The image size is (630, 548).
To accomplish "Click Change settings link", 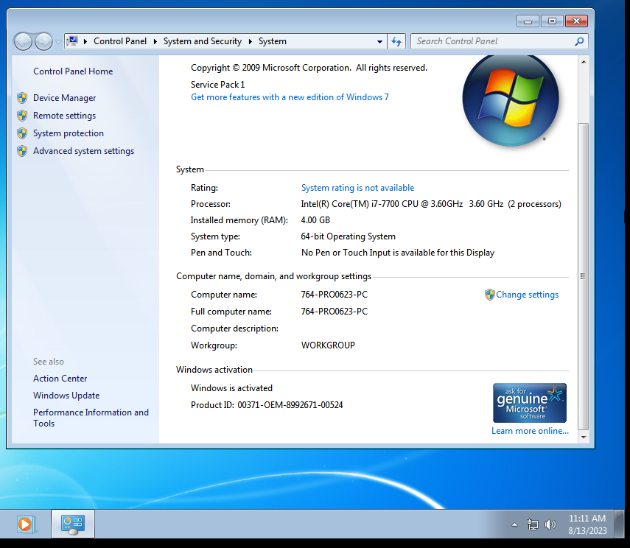I will [x=527, y=295].
